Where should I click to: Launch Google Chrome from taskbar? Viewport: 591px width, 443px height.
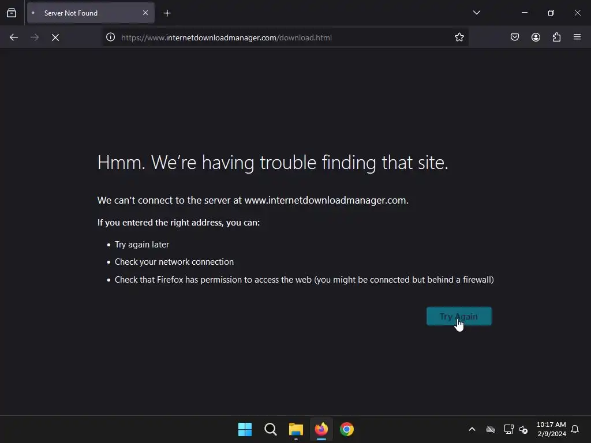tap(347, 429)
